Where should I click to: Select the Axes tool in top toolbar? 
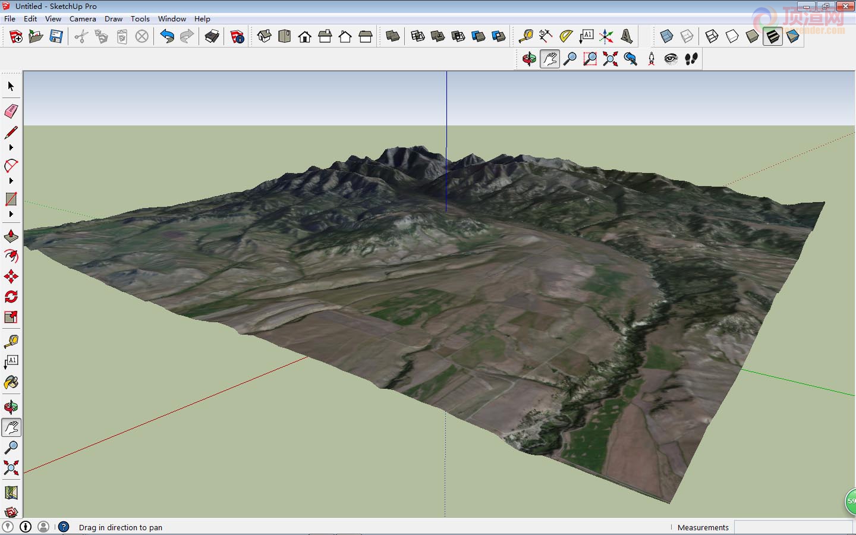point(606,37)
